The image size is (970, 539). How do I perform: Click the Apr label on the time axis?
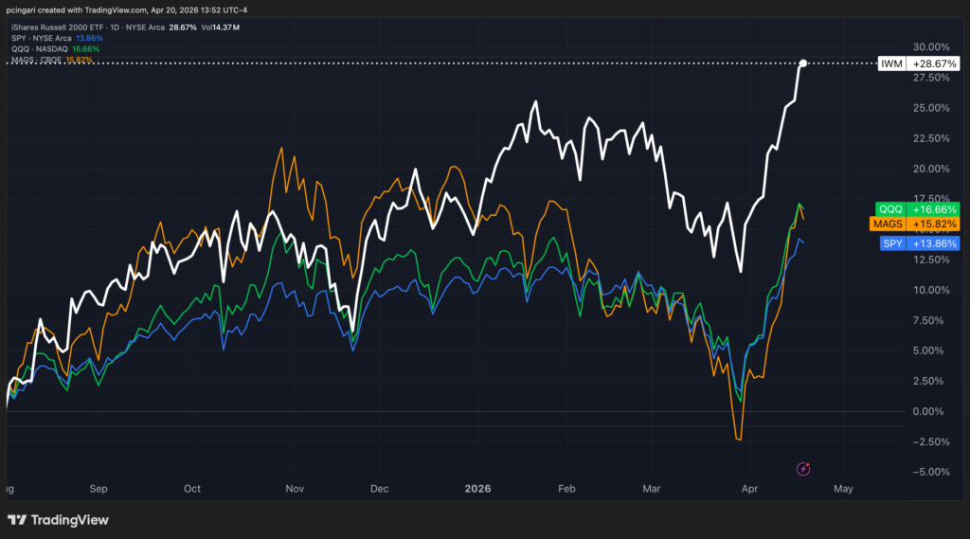750,488
